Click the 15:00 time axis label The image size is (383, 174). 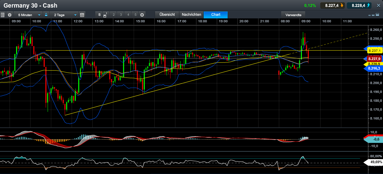141,21
